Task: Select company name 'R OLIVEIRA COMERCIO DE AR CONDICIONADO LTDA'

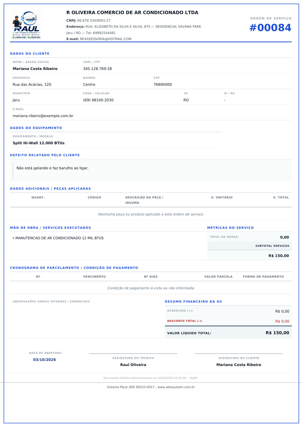Action: (x=132, y=13)
